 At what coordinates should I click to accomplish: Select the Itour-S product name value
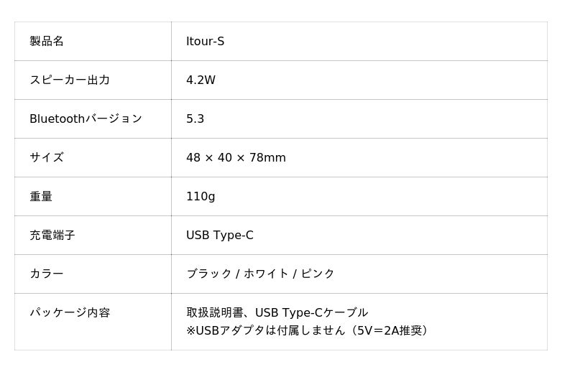click(x=205, y=42)
